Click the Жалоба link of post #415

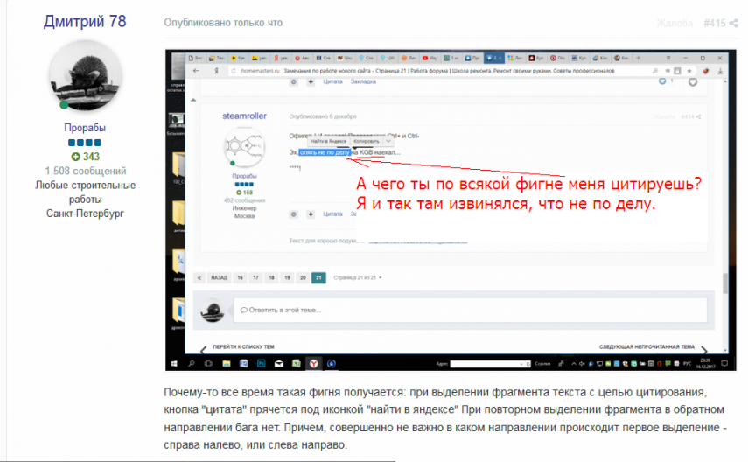(x=674, y=23)
